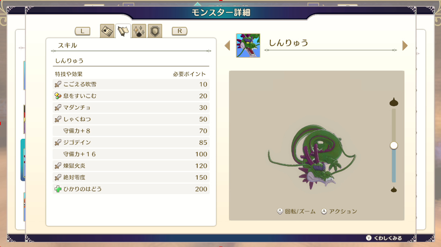Click the しんりゅう skill set name in list
This screenshot has width=441, height=247.
[x=69, y=61]
